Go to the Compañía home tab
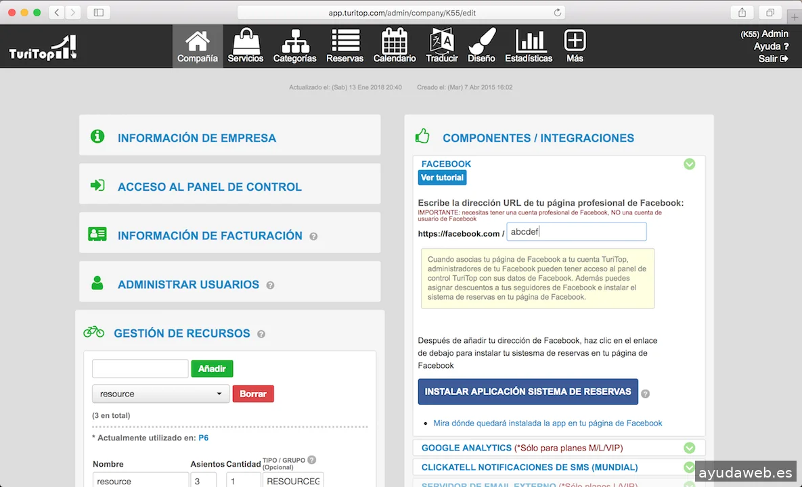Image resolution: width=802 pixels, height=487 pixels. click(x=198, y=46)
